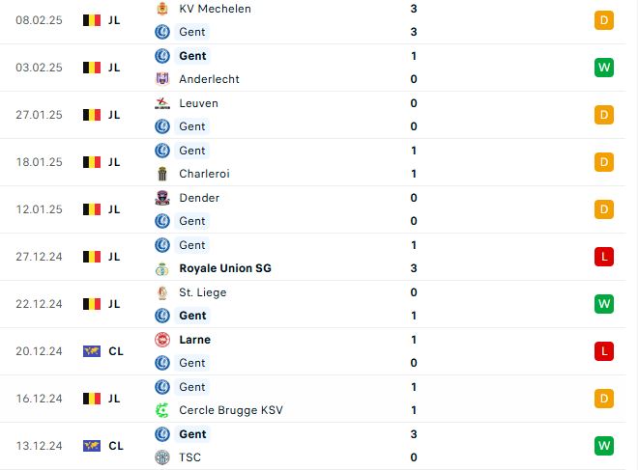The image size is (638, 470).
Task: Click the Cercle Brugge KSV green logo
Action: coord(162,410)
